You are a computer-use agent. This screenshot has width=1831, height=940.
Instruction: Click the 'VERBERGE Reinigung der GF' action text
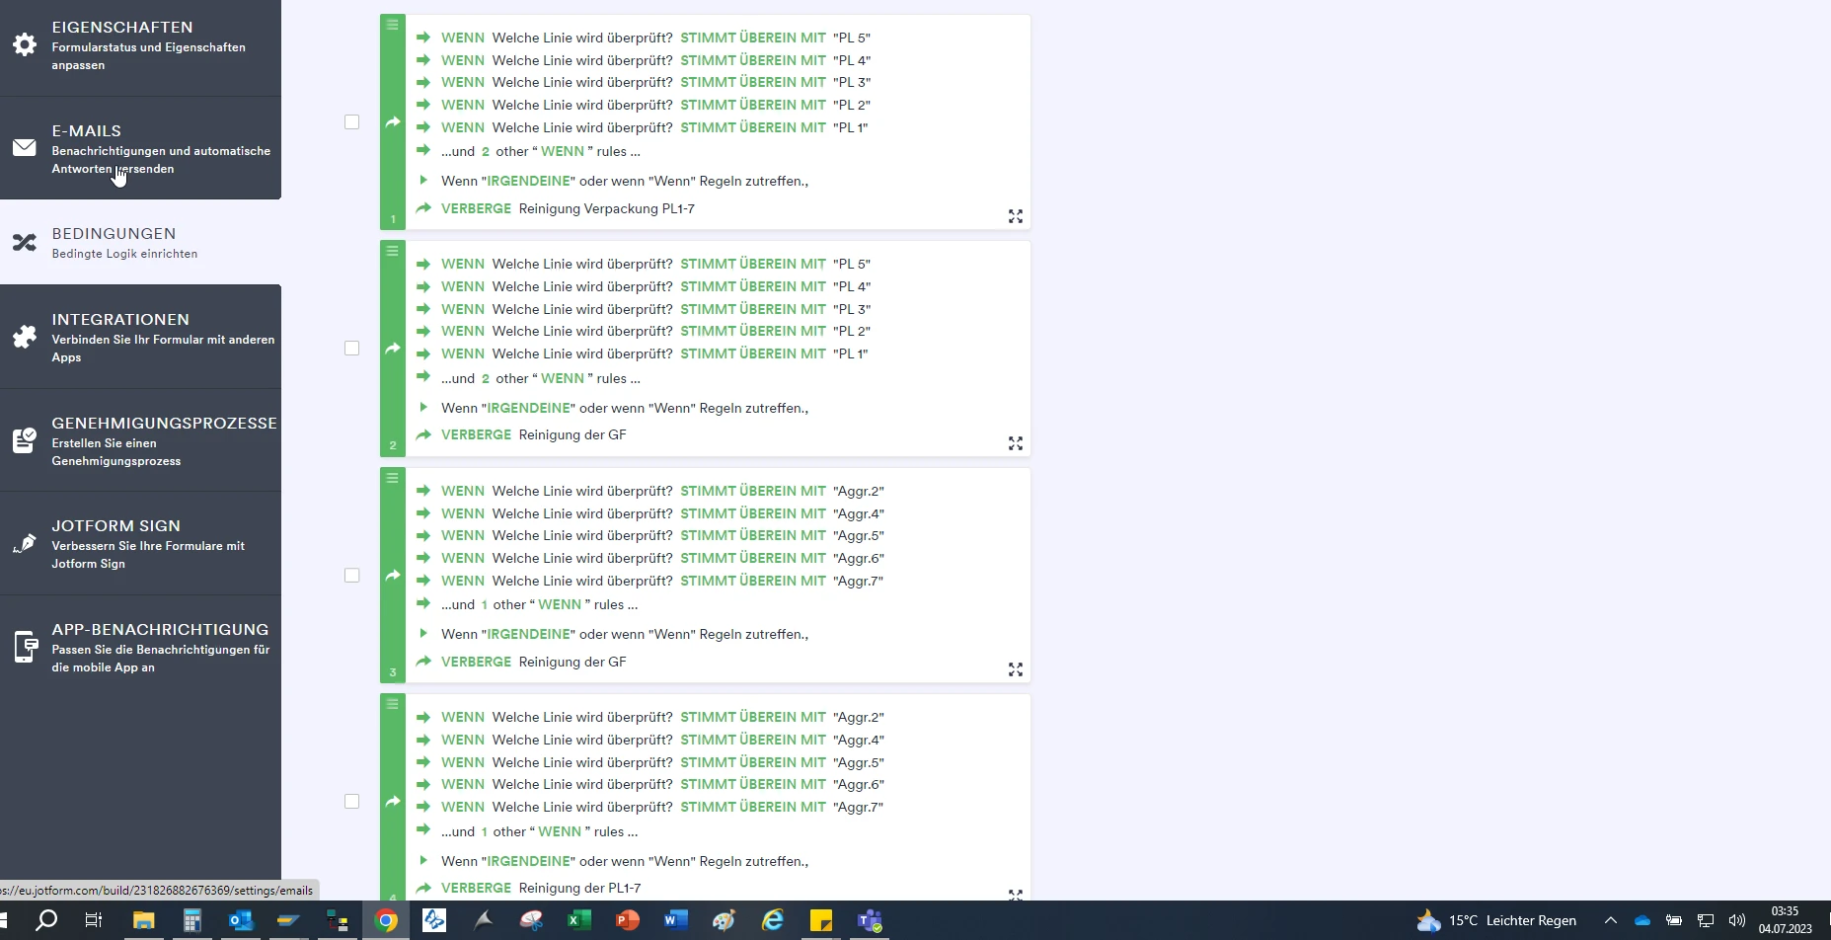tap(535, 434)
